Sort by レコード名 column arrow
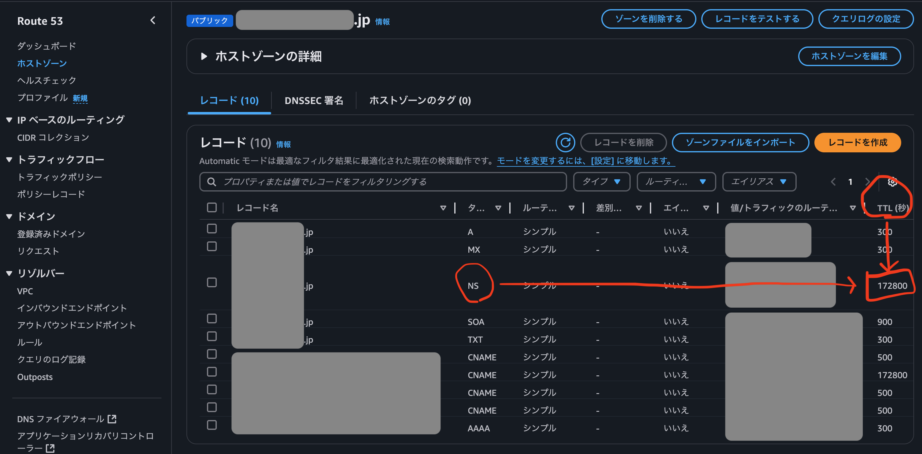The image size is (922, 454). (443, 208)
